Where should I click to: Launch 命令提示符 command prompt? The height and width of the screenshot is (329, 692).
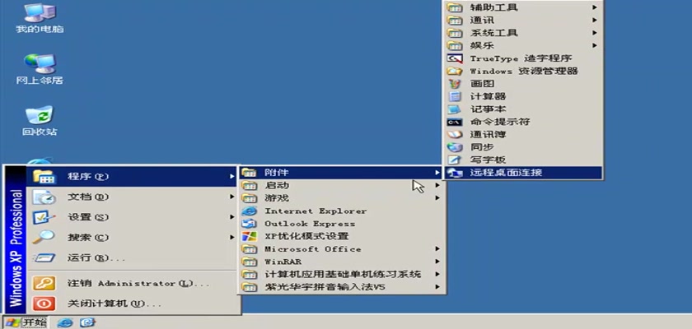coord(522,122)
